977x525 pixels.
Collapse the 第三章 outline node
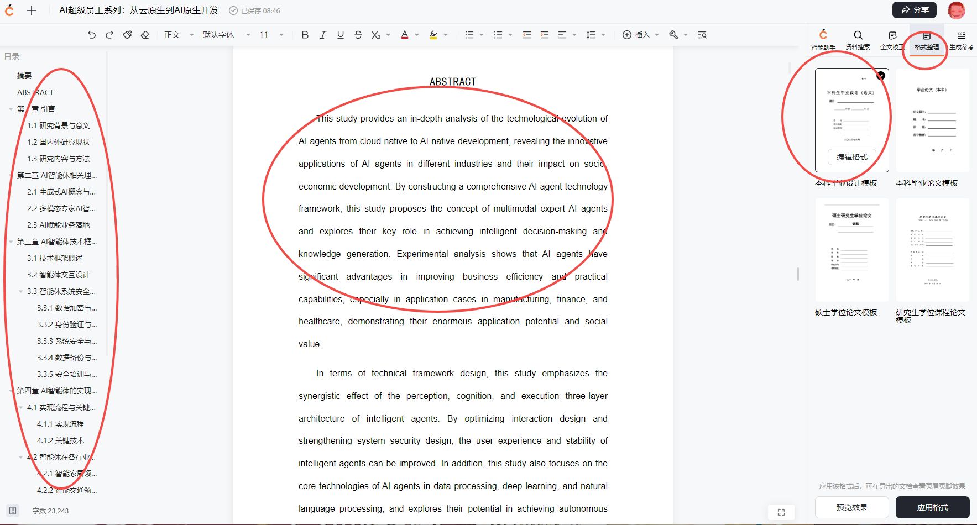coord(11,242)
